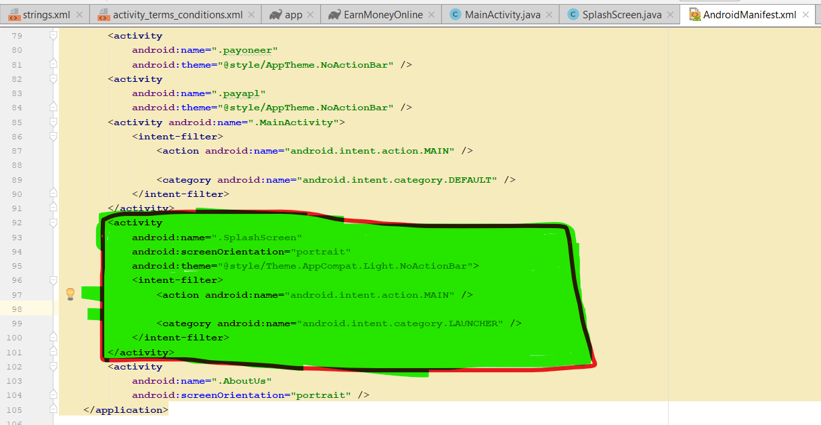Click the fold end marker at line 91
Screen dimensions: 821x425
click(53, 208)
